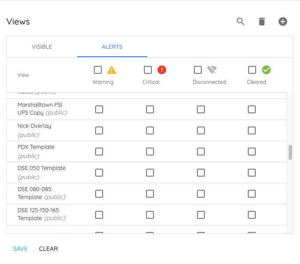Click the gray Disconnected signal icon
This screenshot has height=264, width=300.
pos(212,69)
